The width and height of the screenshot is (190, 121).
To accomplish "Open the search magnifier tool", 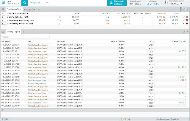I will (25, 3).
